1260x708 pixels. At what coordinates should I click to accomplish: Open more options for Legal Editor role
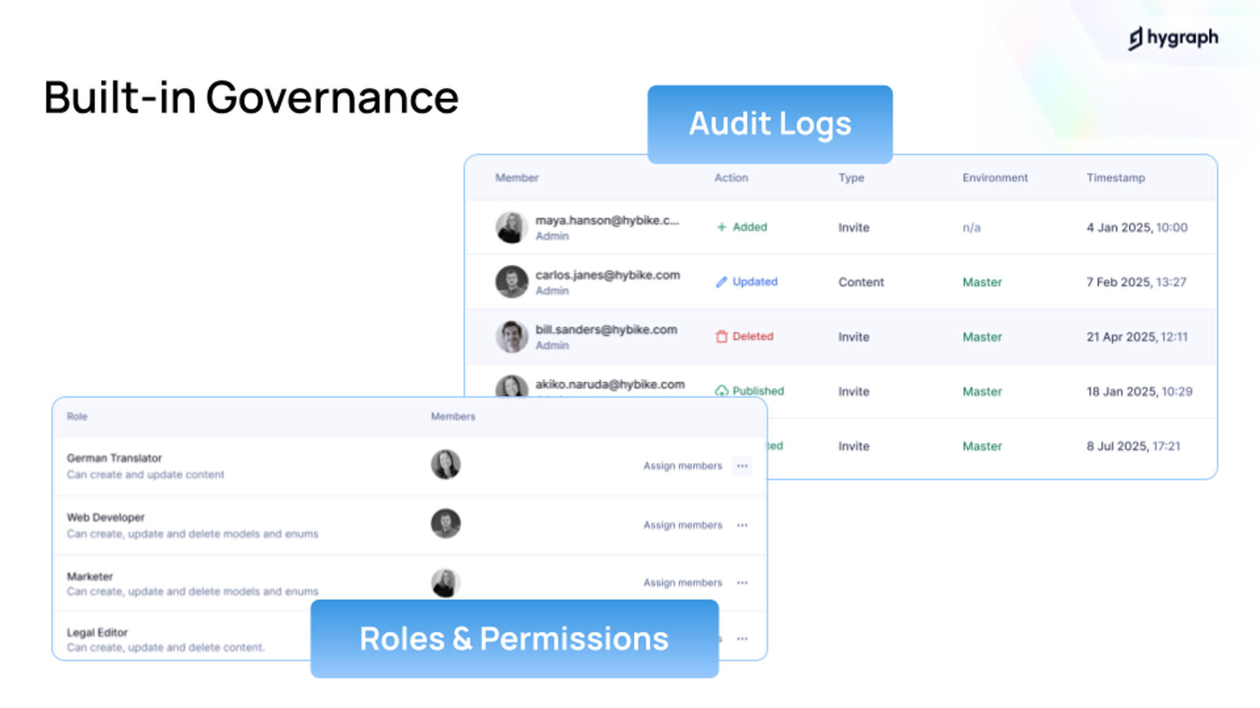[742, 639]
